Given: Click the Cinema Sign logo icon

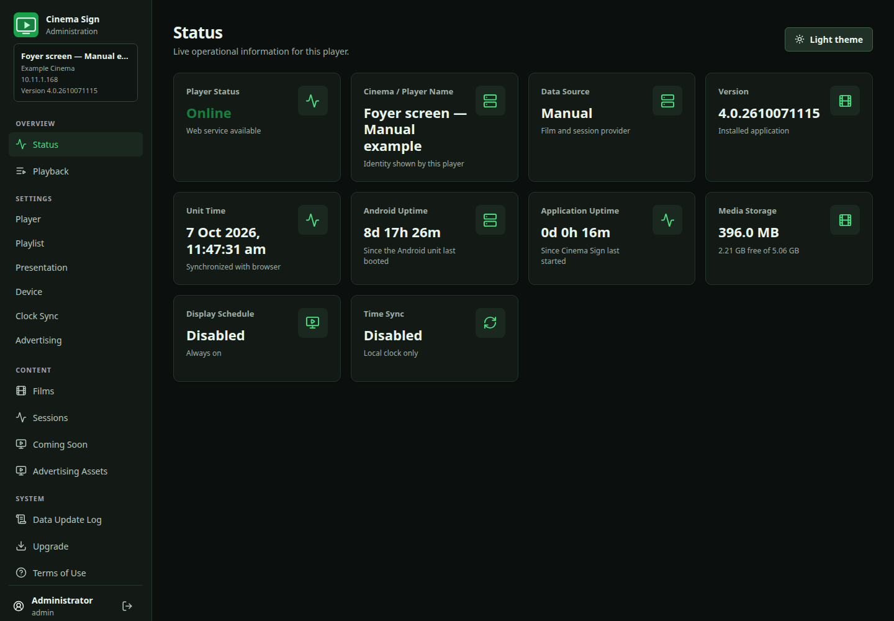Looking at the screenshot, I should pos(26,25).
